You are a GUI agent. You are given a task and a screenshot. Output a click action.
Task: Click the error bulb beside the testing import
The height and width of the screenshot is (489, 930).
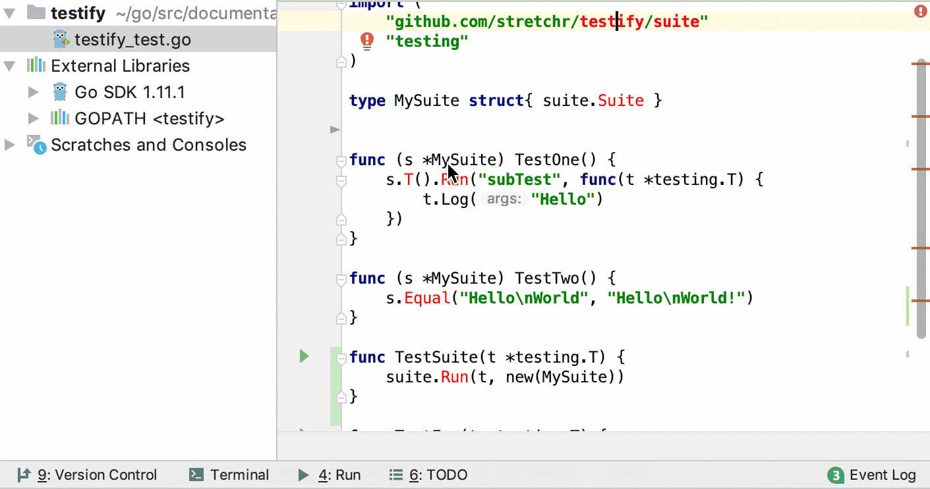[x=367, y=41]
